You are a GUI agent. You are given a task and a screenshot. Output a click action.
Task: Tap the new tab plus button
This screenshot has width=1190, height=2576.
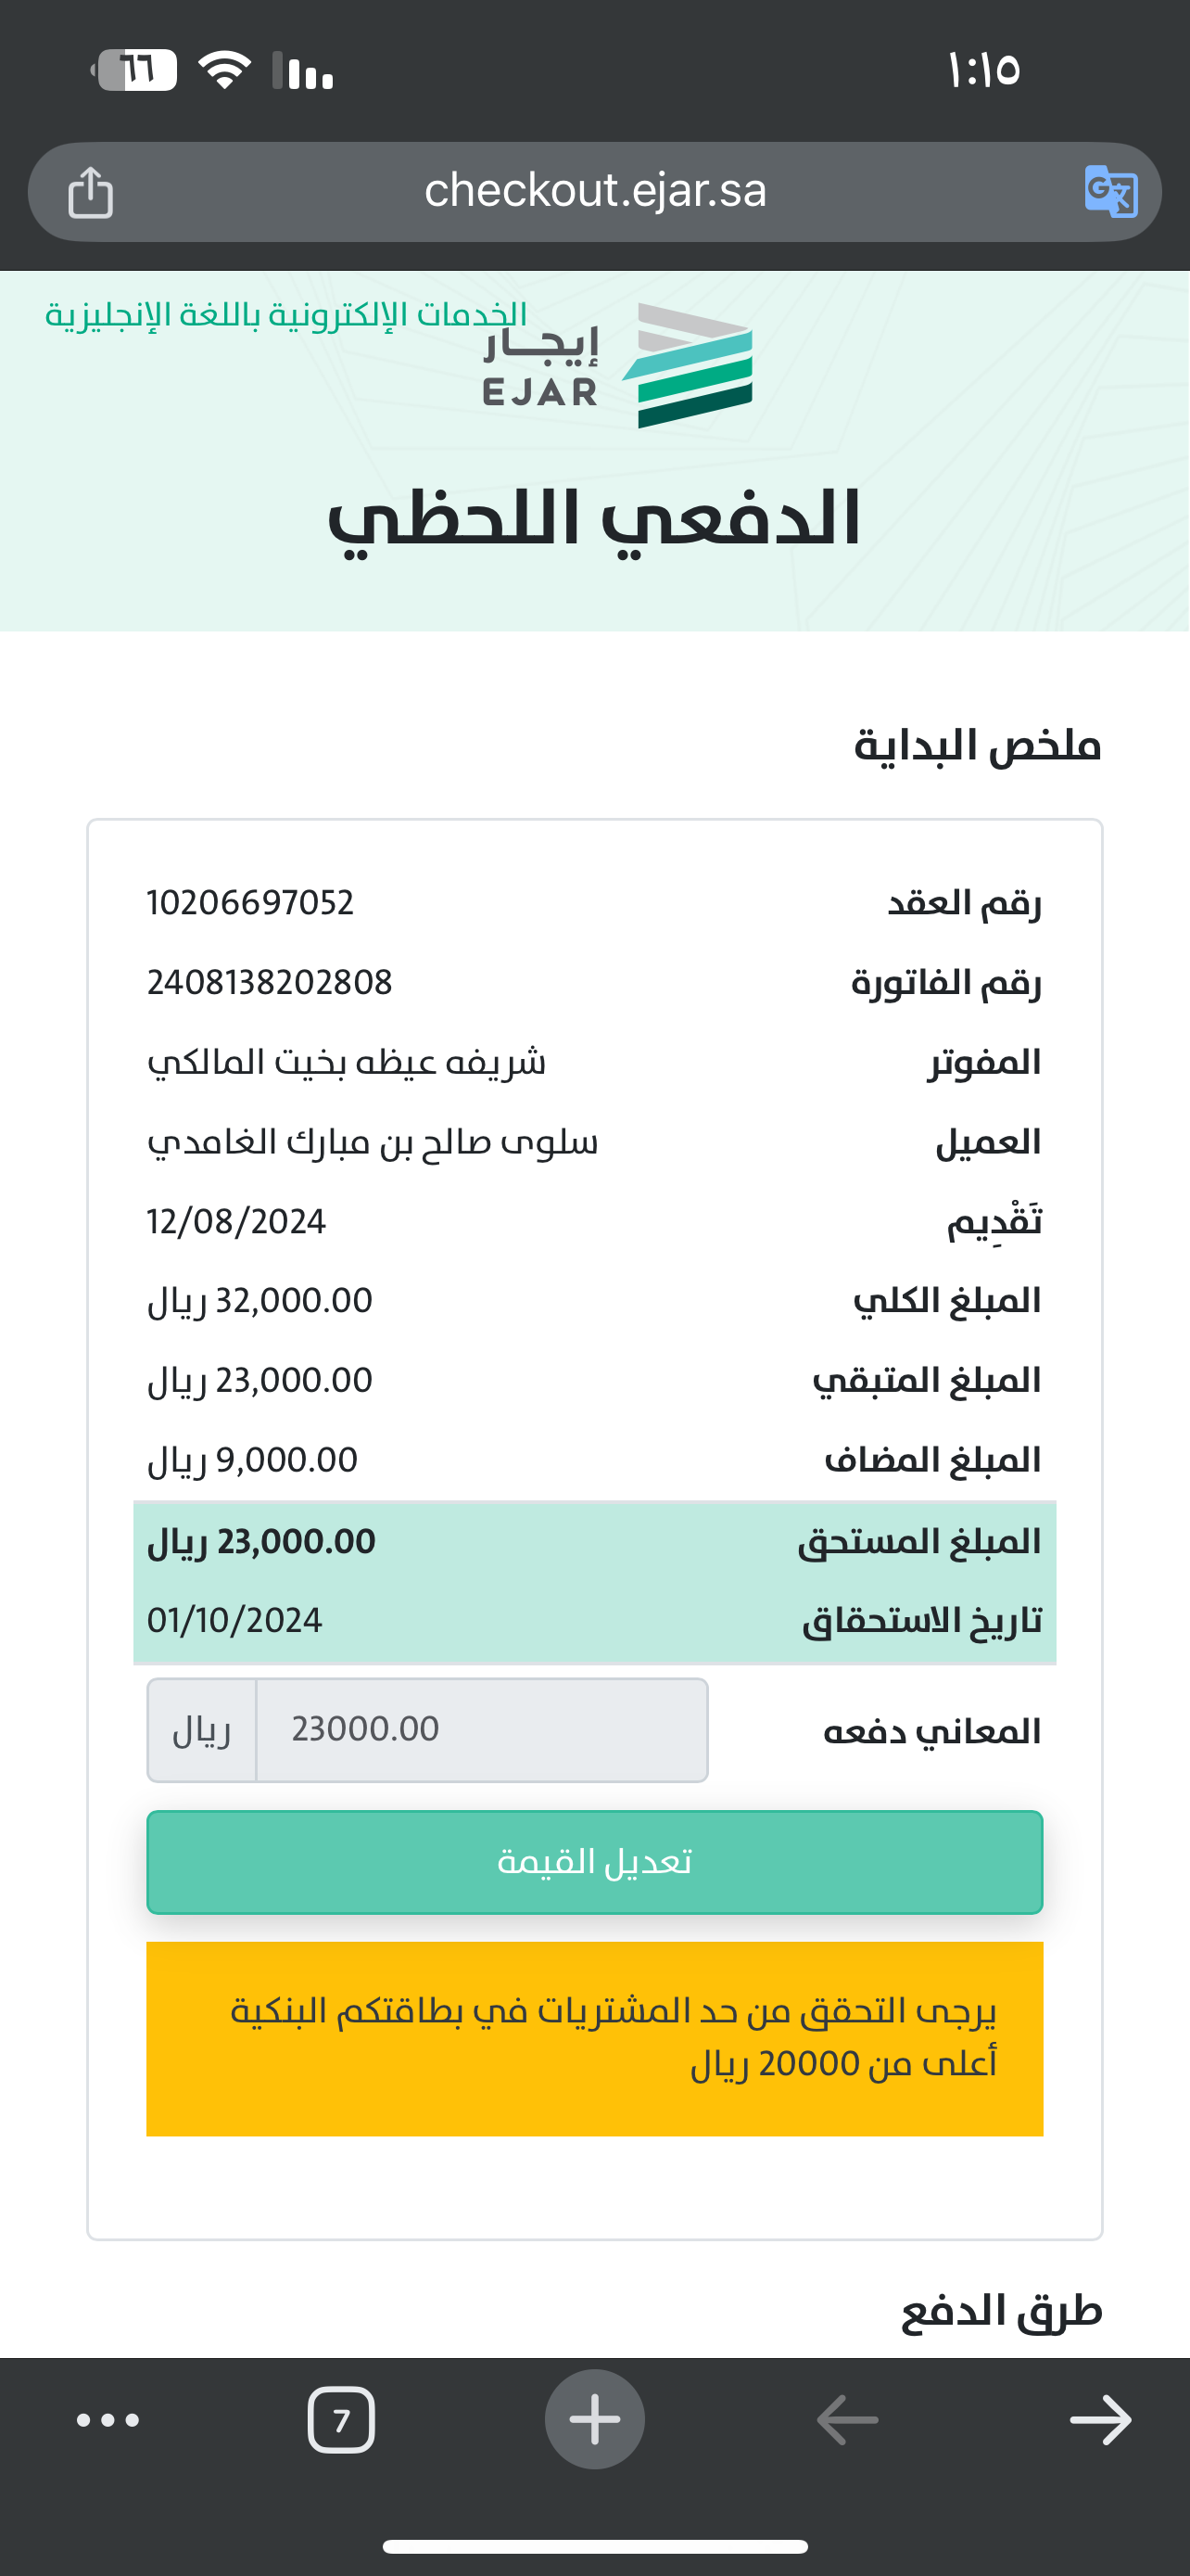(x=594, y=2420)
